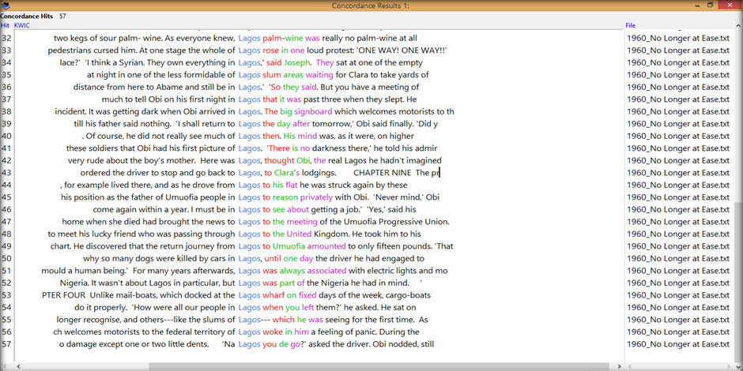
Task: Click keyword Lagos in 'was part of' line
Action: [x=249, y=283]
